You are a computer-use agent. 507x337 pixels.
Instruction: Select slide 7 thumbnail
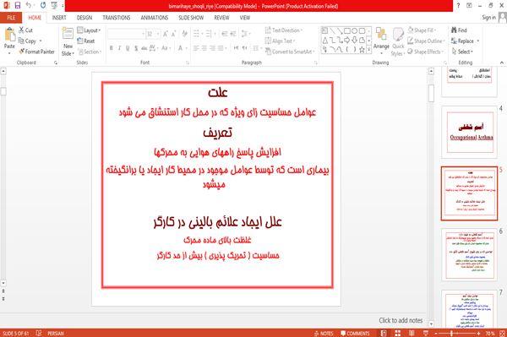pos(470,309)
